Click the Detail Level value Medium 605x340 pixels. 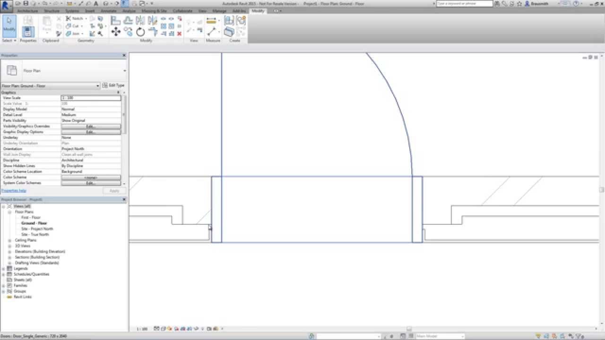(x=91, y=115)
